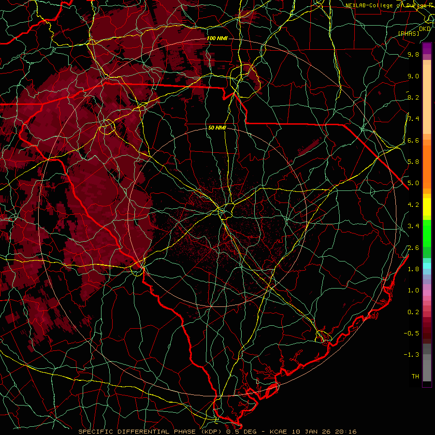Pick the gray swatch at color bar bottom
Image resolution: width=435 pixels, height=435 pixels.
click(x=427, y=370)
